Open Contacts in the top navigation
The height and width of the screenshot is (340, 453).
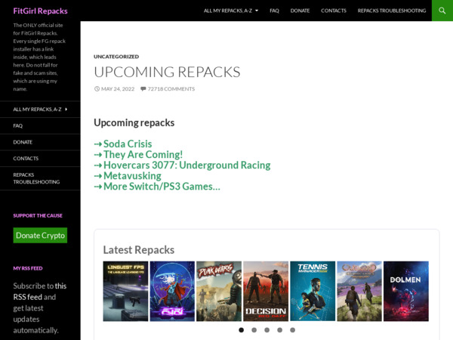tap(334, 11)
